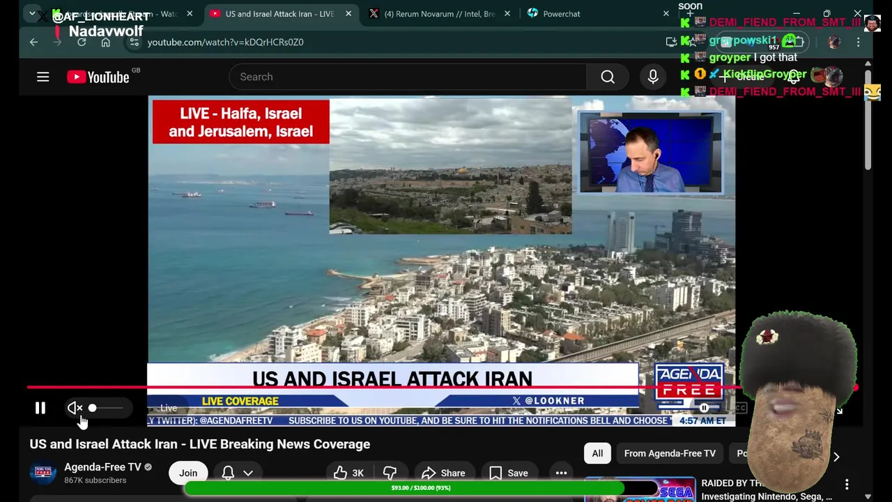Go to YouTube home via logo

pos(98,77)
